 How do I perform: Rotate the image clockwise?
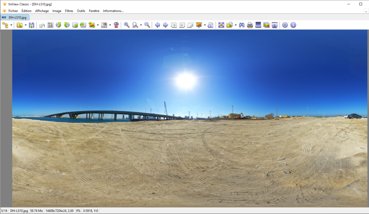[67, 25]
